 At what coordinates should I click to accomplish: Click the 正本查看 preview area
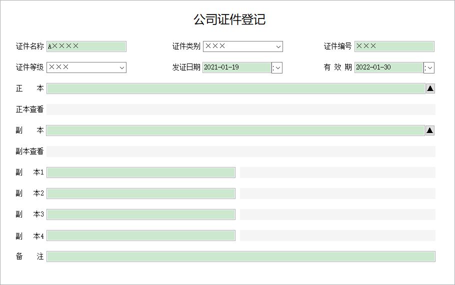pos(241,109)
